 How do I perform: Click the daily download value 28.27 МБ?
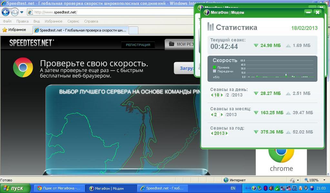click(270, 93)
